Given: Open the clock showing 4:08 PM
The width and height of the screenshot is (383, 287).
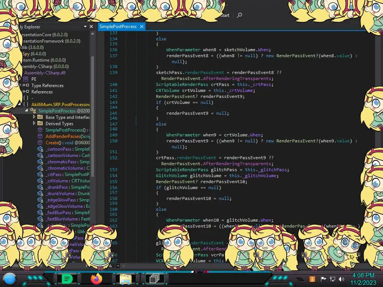Looking at the screenshot, I should [x=363, y=279].
